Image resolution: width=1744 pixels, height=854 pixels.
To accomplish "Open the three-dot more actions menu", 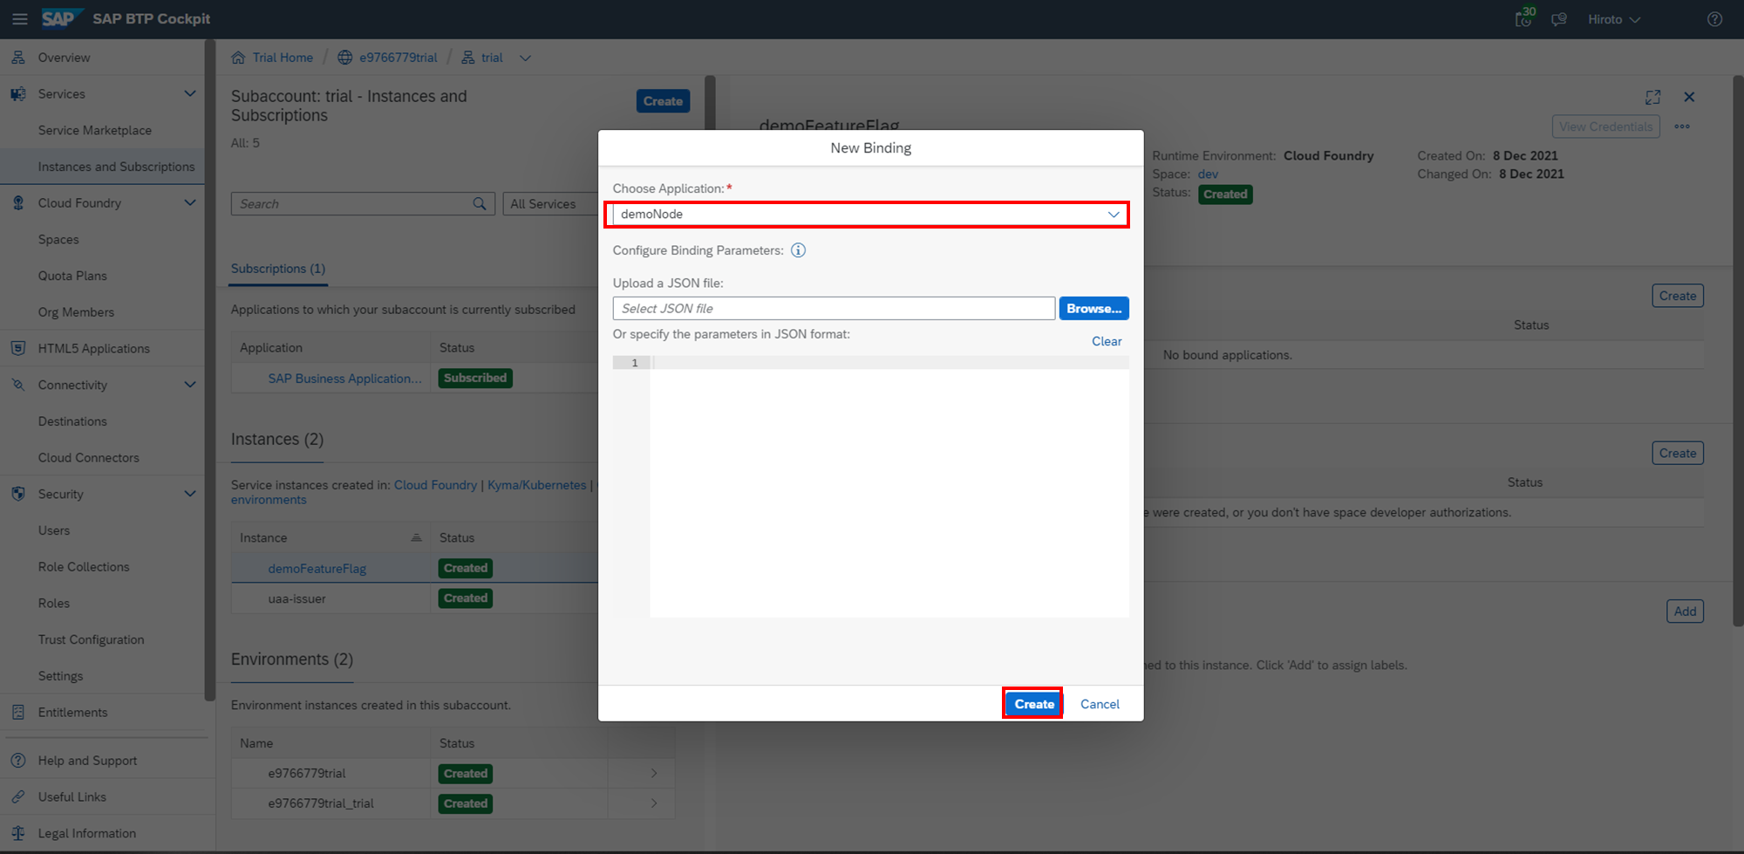I will coord(1682,126).
